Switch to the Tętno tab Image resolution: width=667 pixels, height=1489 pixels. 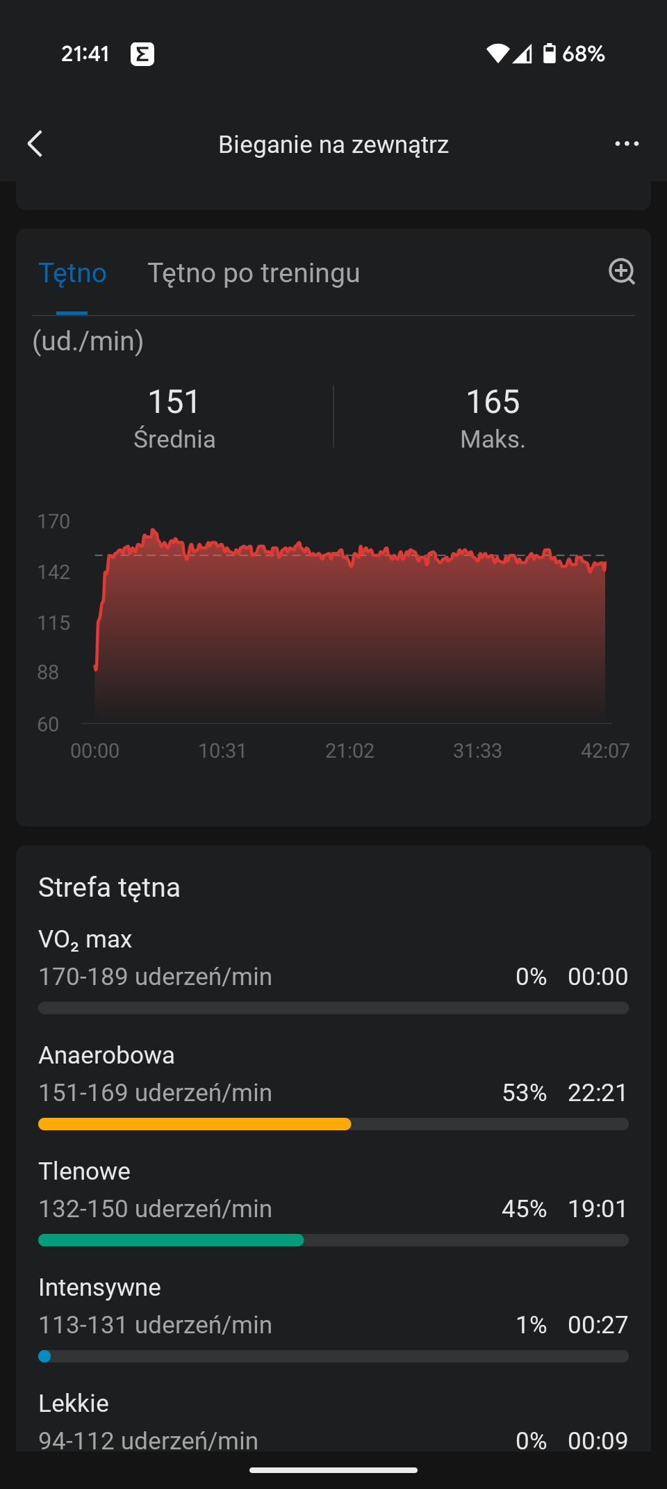tap(72, 273)
